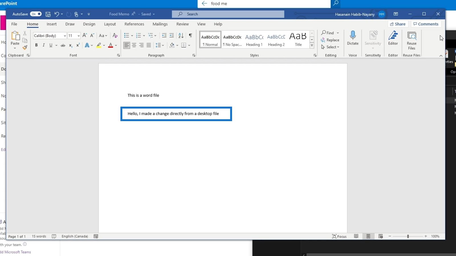Click the Sort icon in Paragraph group
This screenshot has height=256, width=456.
pos(181,36)
